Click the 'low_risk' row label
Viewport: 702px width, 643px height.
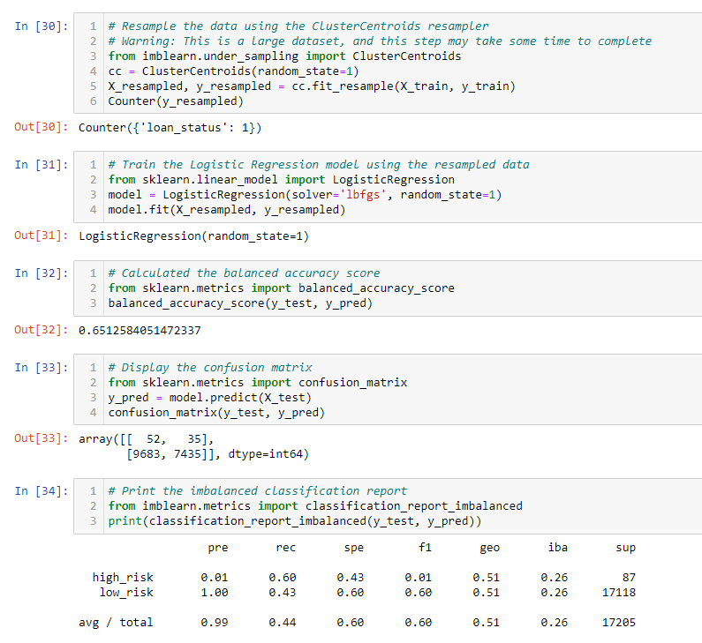126,593
